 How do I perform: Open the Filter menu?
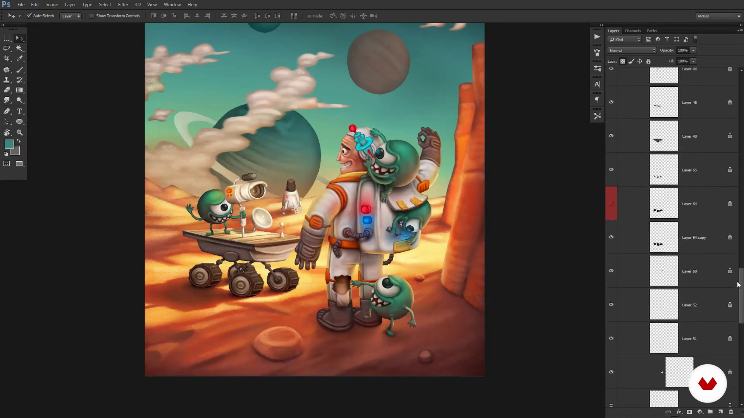tap(123, 5)
